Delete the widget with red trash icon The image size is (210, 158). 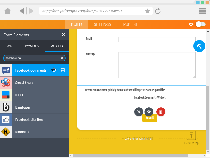pos(161,112)
